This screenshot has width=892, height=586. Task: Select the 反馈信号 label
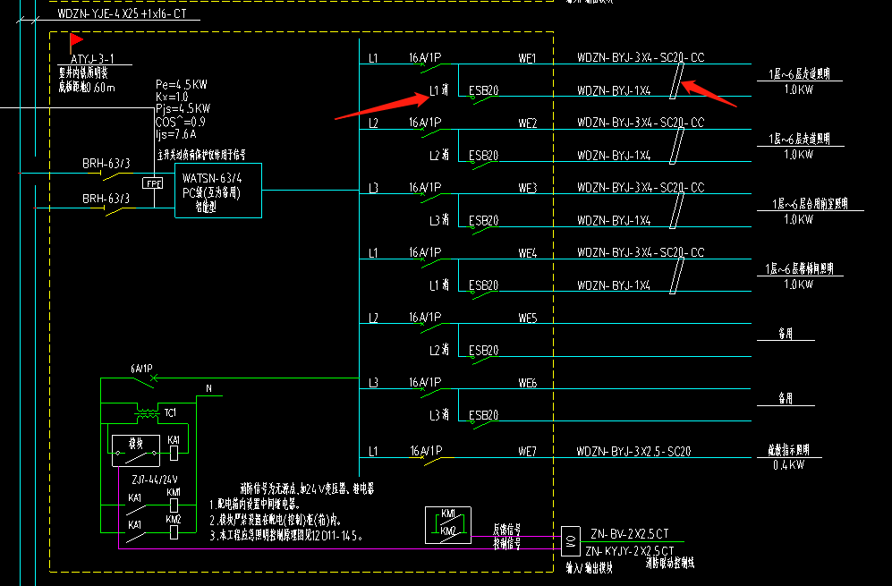click(x=506, y=529)
